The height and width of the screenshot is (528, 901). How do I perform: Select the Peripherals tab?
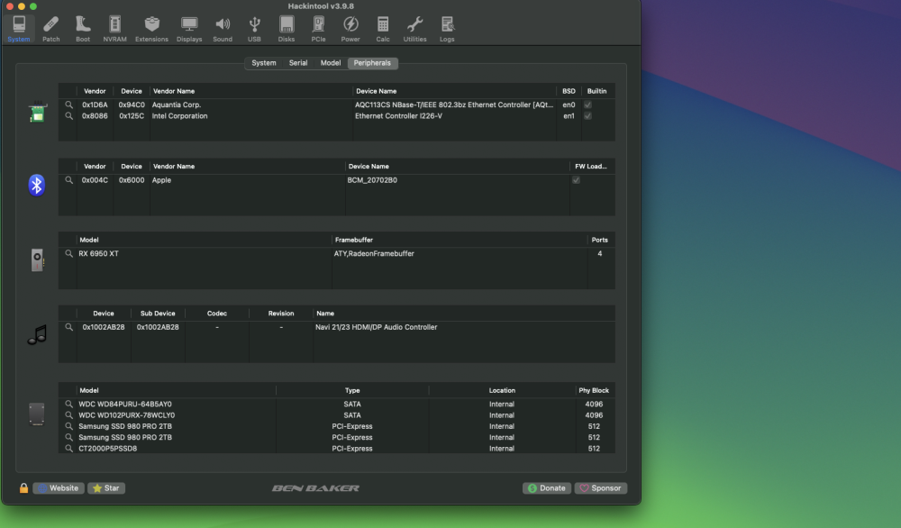(372, 63)
